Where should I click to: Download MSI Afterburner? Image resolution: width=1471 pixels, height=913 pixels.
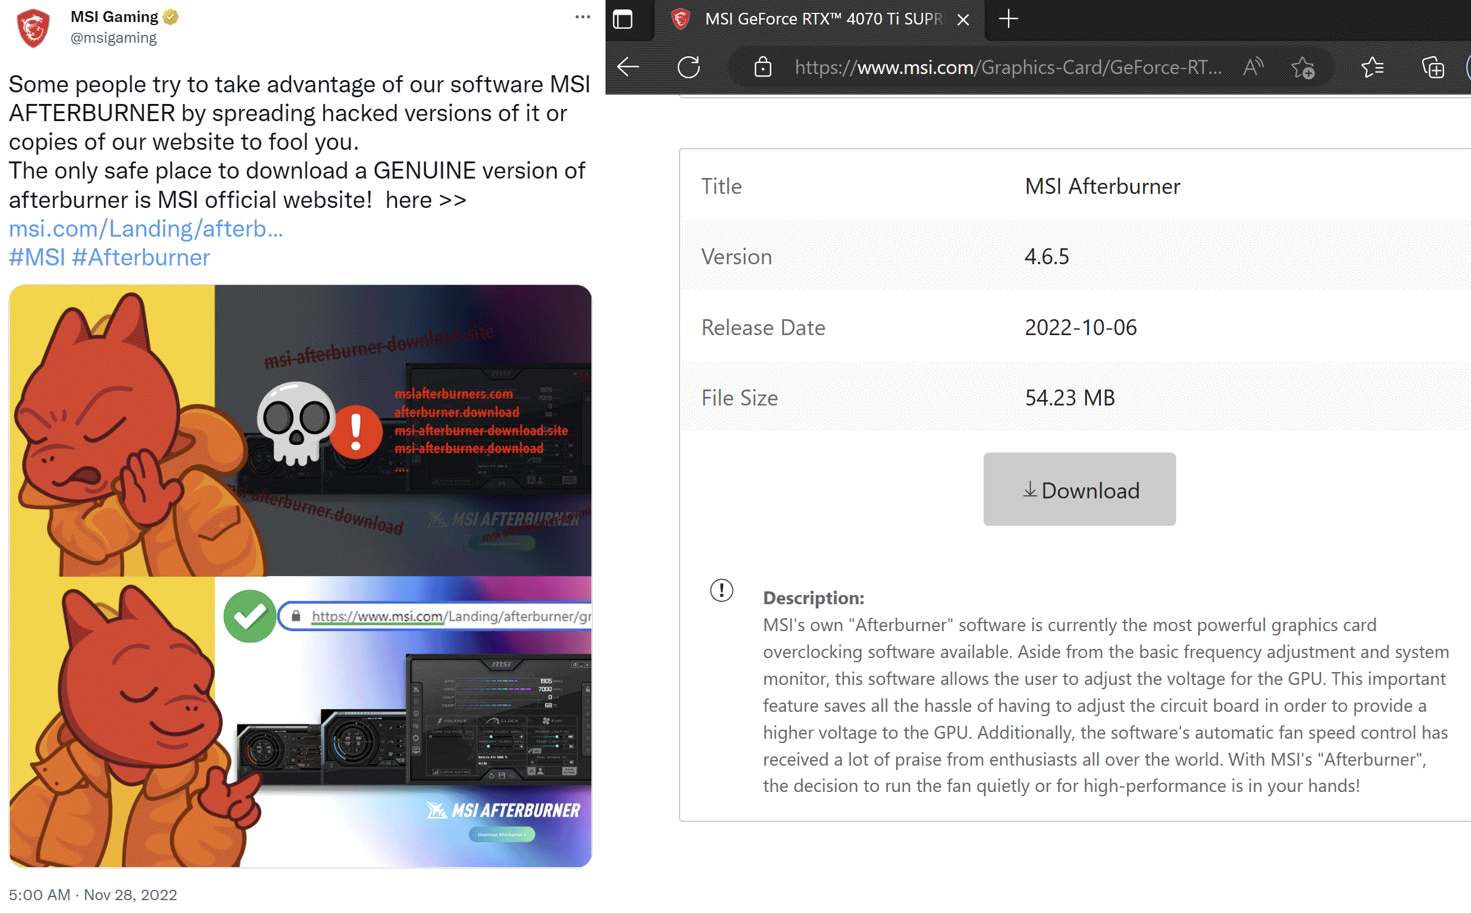[1080, 489]
